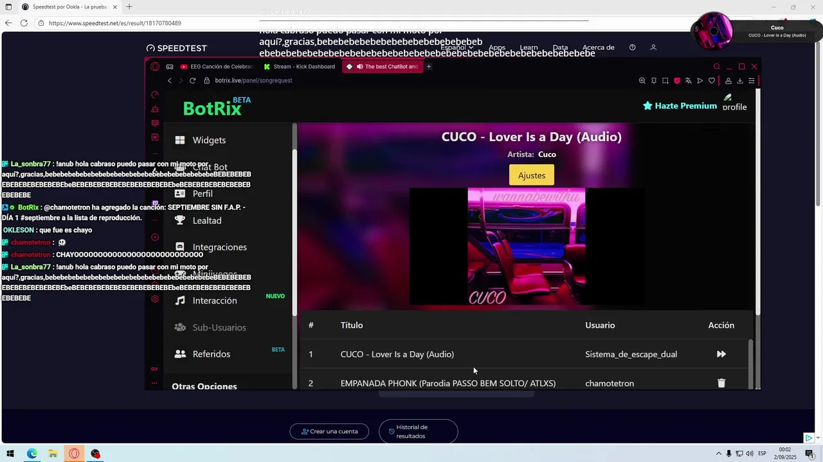Click EMPANADA PHONK song title row

pos(448,383)
